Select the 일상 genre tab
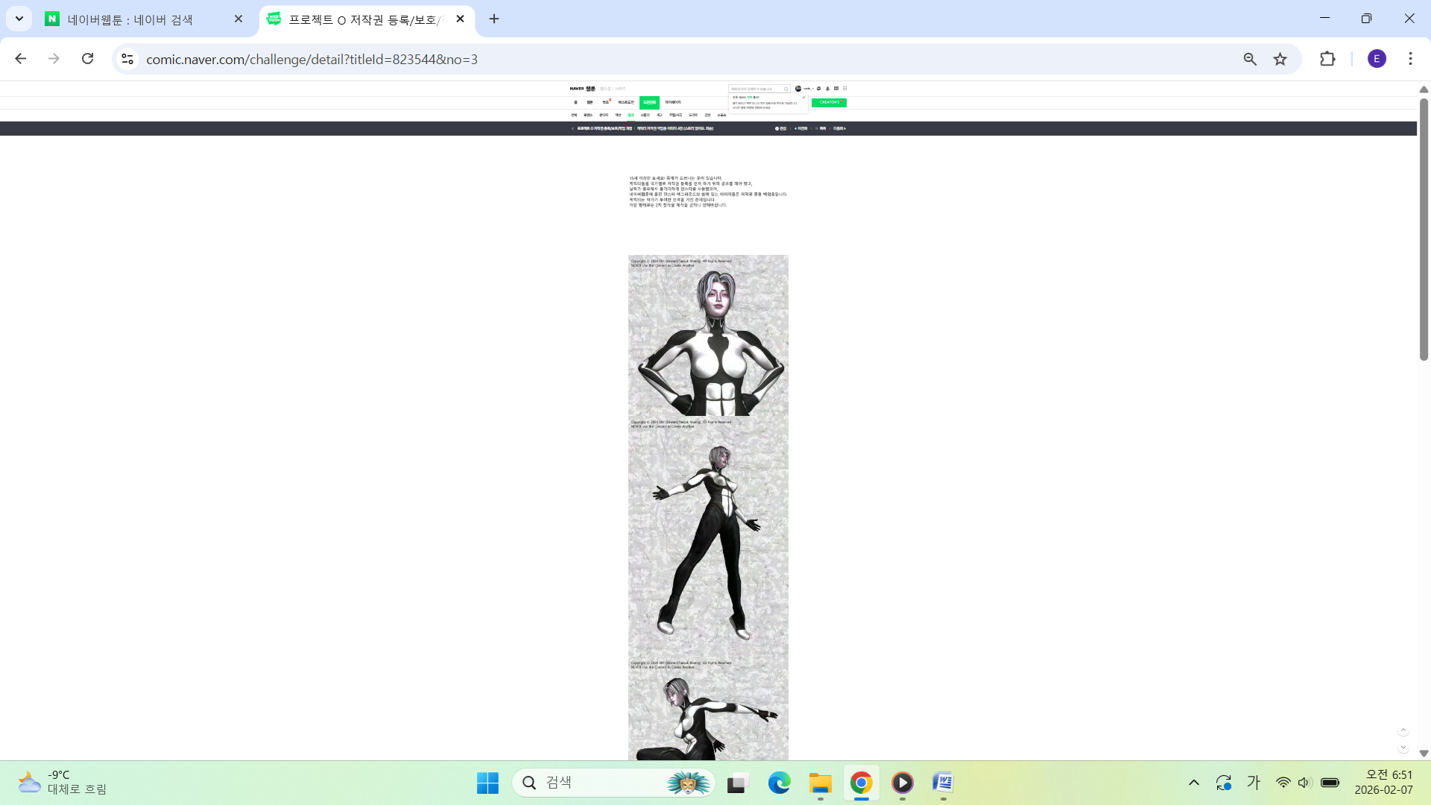This screenshot has height=805, width=1431. 631,115
